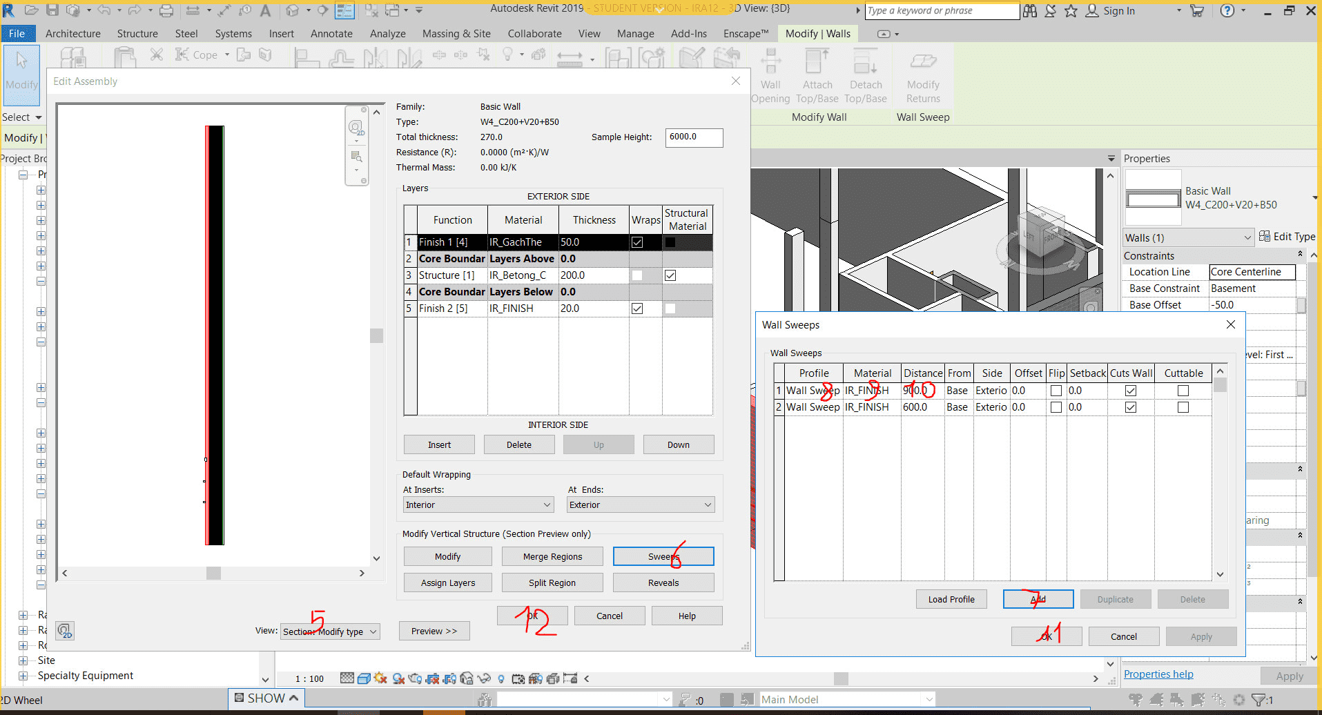Viewport: 1322px width, 715px height.
Task: Click the Sample Height input field
Action: click(x=694, y=137)
